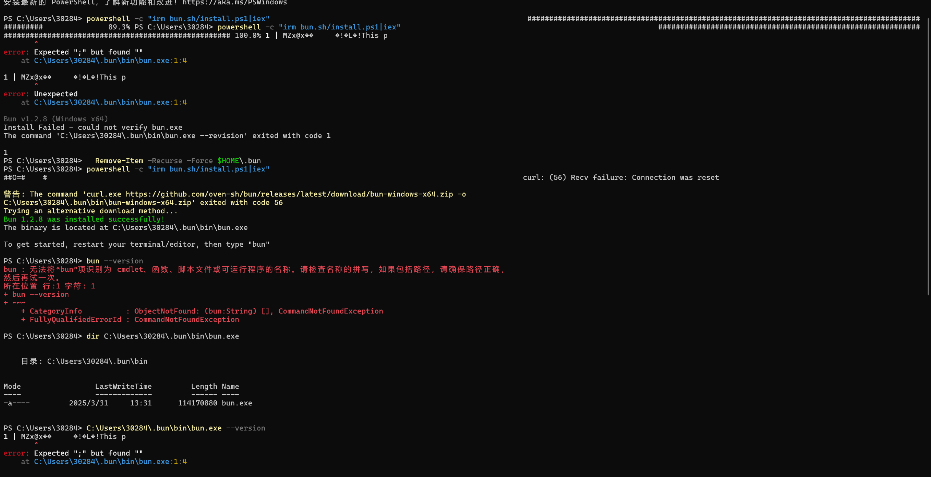This screenshot has height=477, width=931.
Task: Click the yellow 'dir' command
Action: pyautogui.click(x=93, y=336)
